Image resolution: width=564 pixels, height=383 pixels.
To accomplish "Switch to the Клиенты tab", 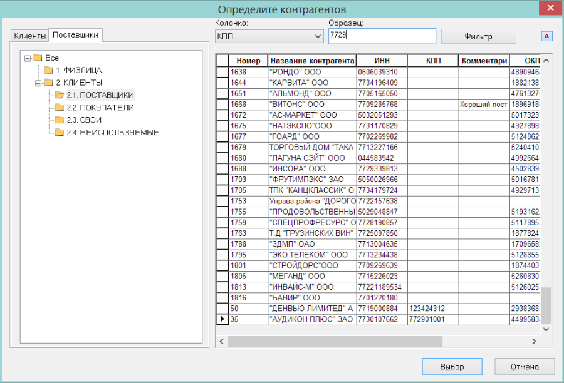I will tap(30, 36).
